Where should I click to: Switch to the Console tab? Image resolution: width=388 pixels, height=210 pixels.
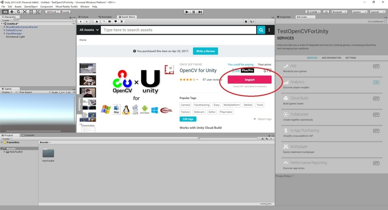pyautogui.click(x=28, y=135)
